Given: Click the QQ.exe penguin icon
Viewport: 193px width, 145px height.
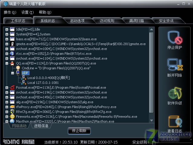Looking at the screenshot, I should (x=12, y=63).
